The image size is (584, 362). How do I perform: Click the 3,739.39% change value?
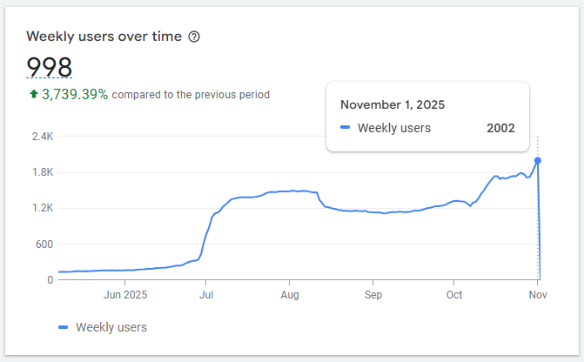click(75, 94)
